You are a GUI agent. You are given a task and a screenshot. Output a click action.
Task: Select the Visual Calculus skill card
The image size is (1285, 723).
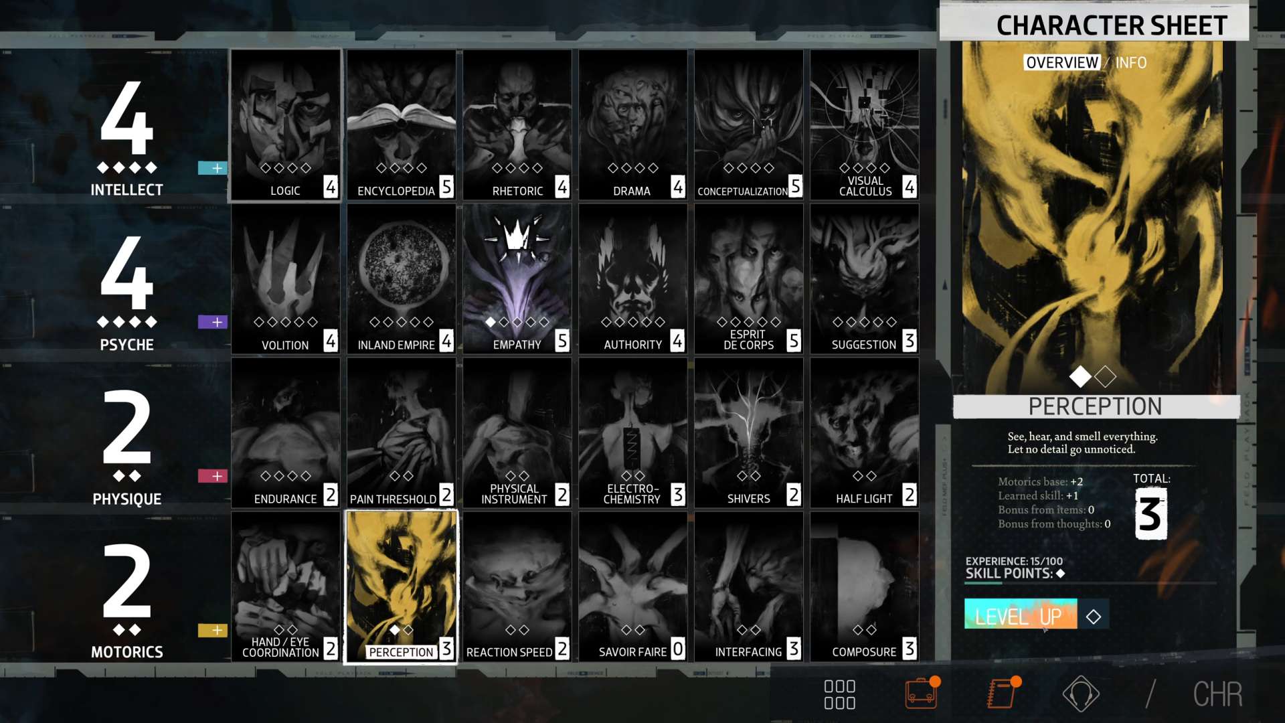(x=864, y=124)
